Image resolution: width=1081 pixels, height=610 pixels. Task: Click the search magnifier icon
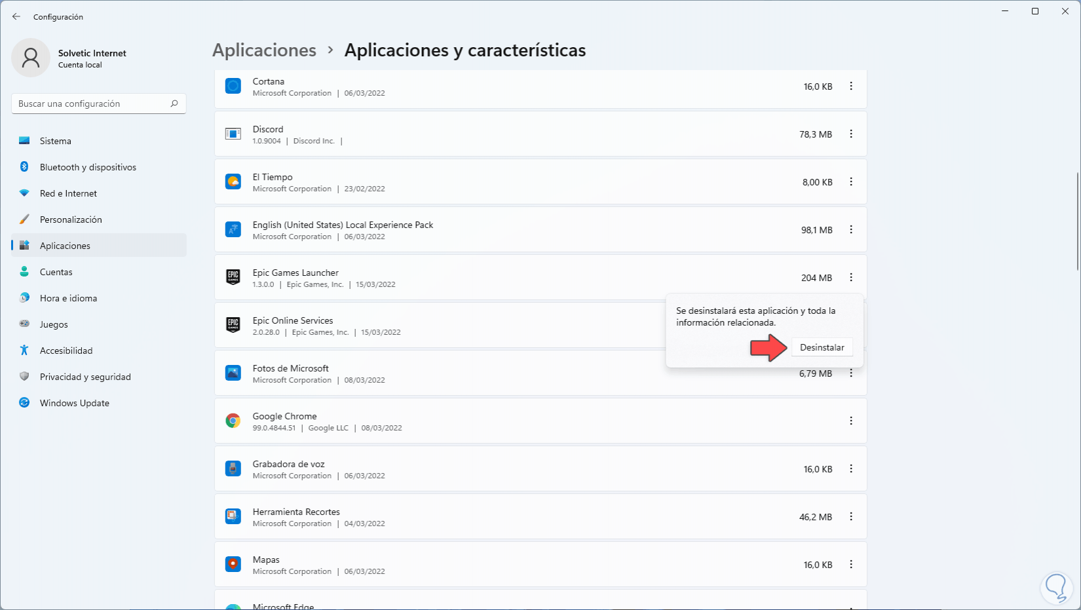pyautogui.click(x=174, y=104)
